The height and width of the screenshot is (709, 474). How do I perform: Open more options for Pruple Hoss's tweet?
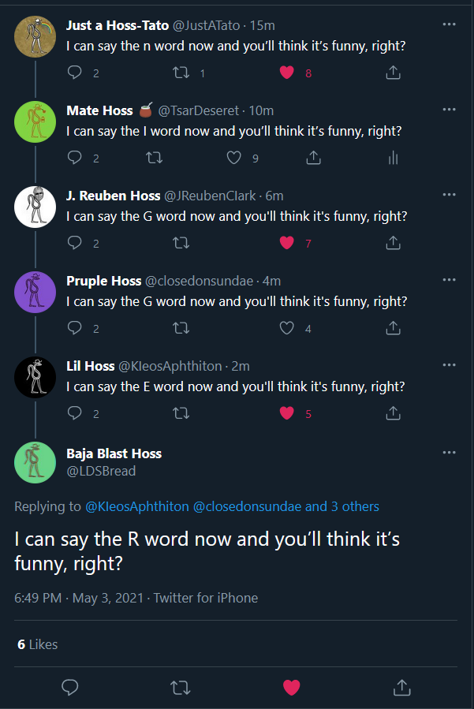click(x=449, y=279)
